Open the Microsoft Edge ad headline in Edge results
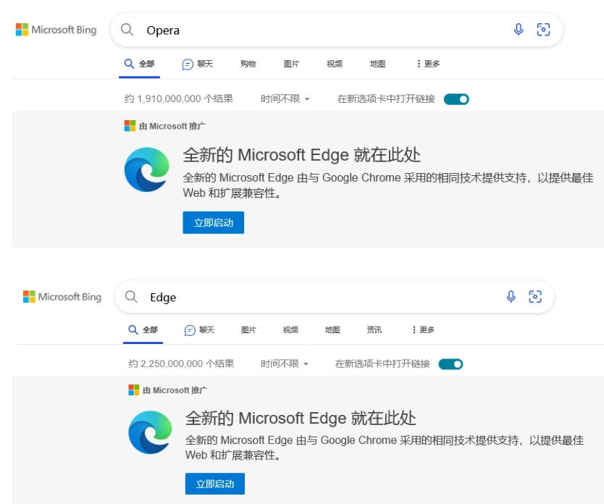The image size is (604, 504). tap(301, 418)
